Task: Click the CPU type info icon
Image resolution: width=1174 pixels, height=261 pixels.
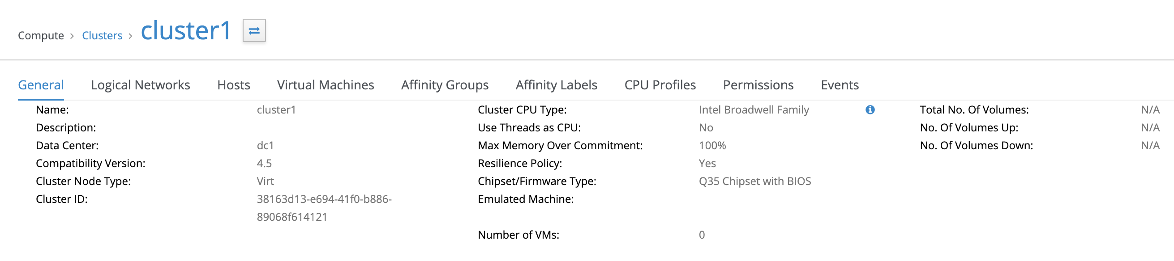Action: (x=870, y=109)
